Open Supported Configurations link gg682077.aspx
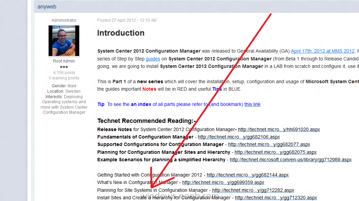Image resolution: width=359 pixels, height=201 pixels. coord(269,145)
